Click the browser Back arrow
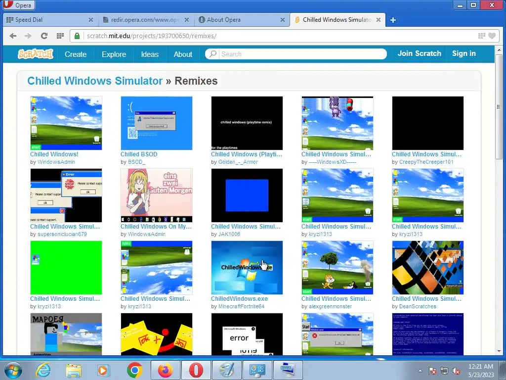Screen dimensions: 506x380 13,36
